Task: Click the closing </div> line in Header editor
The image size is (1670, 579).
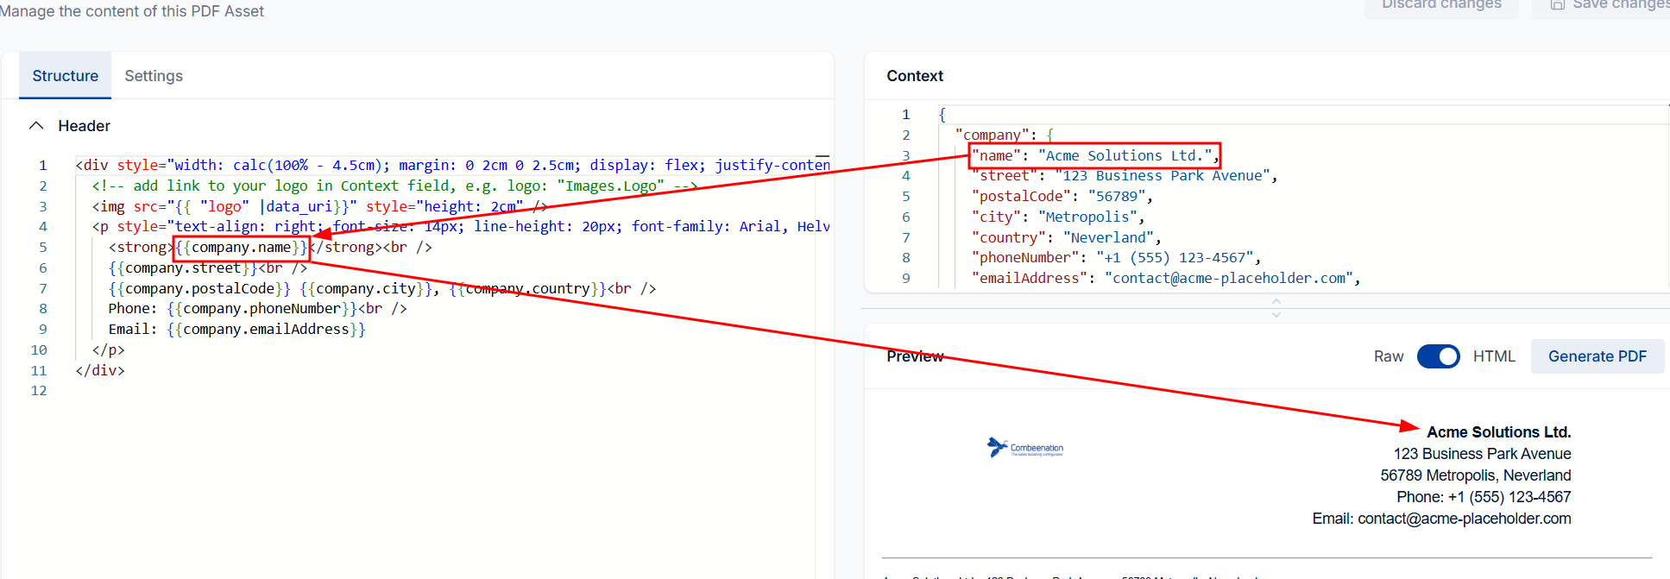Action: coord(100,370)
